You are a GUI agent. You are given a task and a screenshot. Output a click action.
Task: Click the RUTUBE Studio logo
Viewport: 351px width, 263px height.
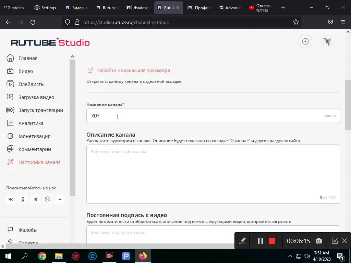click(50, 42)
